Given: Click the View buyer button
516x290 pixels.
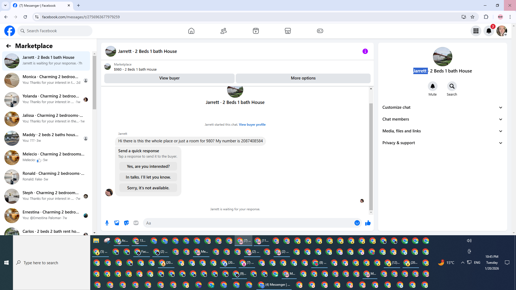Looking at the screenshot, I should tap(169, 78).
